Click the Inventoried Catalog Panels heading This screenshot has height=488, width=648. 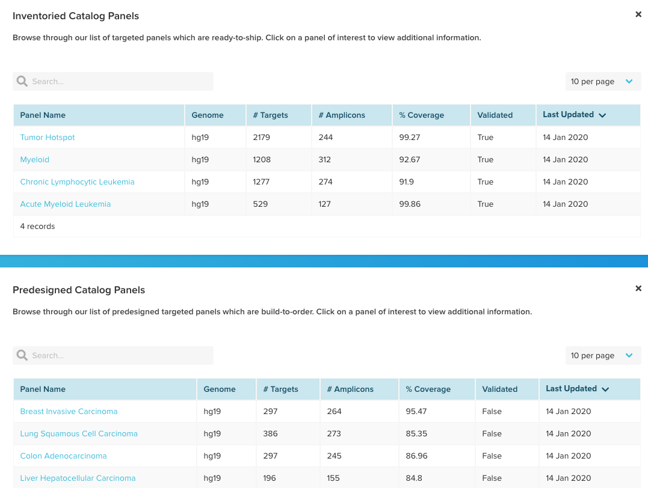click(x=76, y=16)
